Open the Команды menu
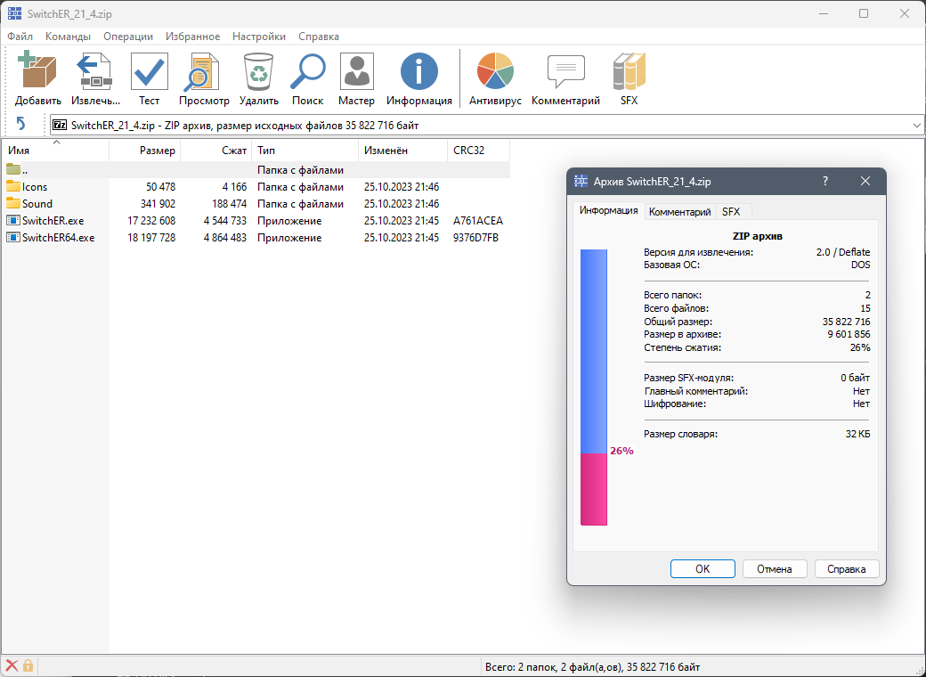This screenshot has width=926, height=677. tap(68, 37)
